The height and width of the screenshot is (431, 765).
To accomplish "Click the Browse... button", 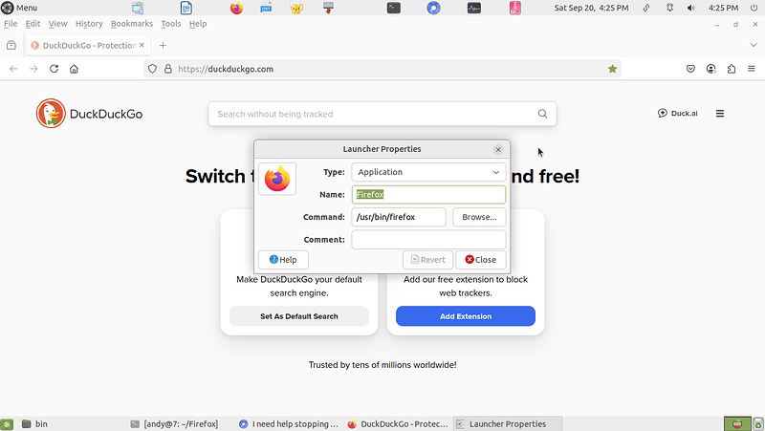I will pos(479,217).
